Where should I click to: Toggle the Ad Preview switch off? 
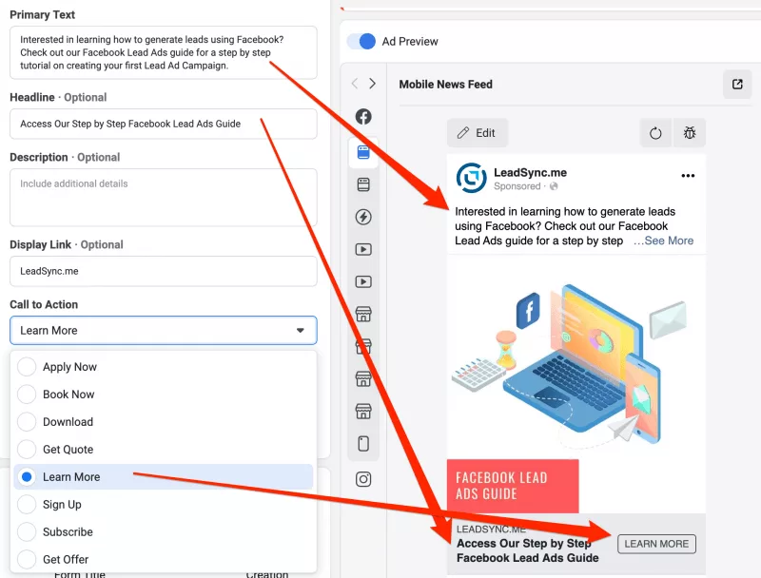pyautogui.click(x=360, y=41)
